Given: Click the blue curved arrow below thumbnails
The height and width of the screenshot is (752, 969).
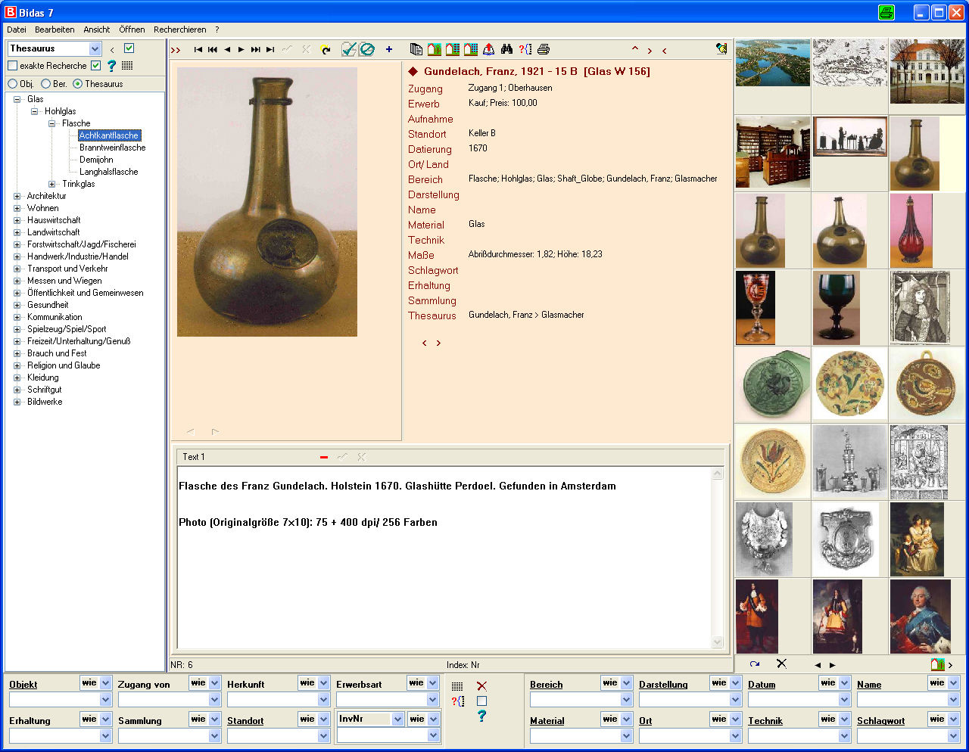Looking at the screenshot, I should coord(755,664).
